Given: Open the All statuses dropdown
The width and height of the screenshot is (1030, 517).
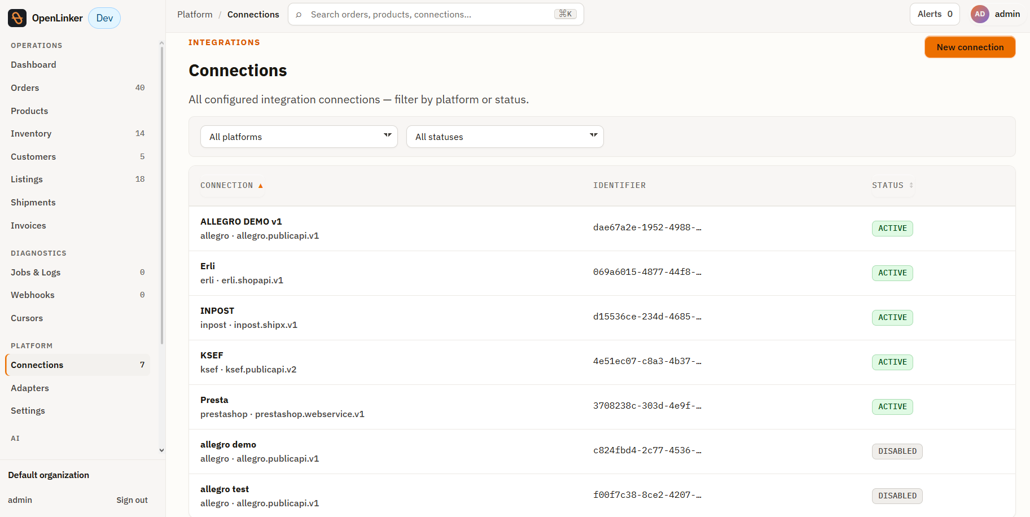Looking at the screenshot, I should (x=505, y=137).
